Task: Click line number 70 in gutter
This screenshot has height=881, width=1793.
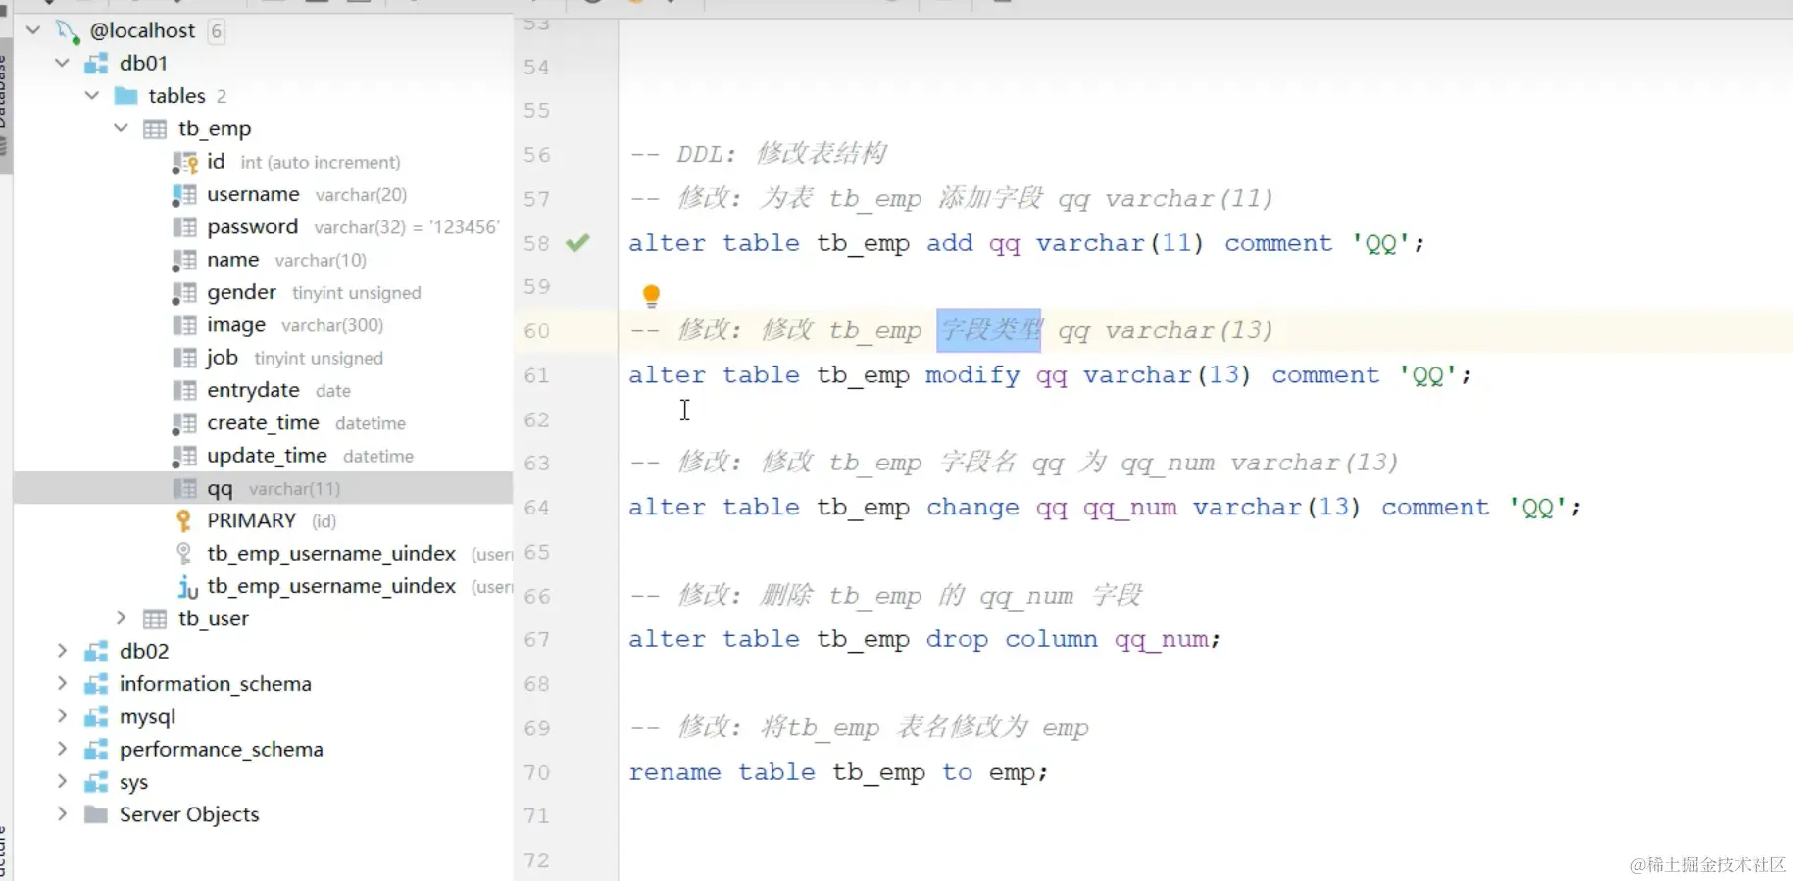Action: (536, 772)
